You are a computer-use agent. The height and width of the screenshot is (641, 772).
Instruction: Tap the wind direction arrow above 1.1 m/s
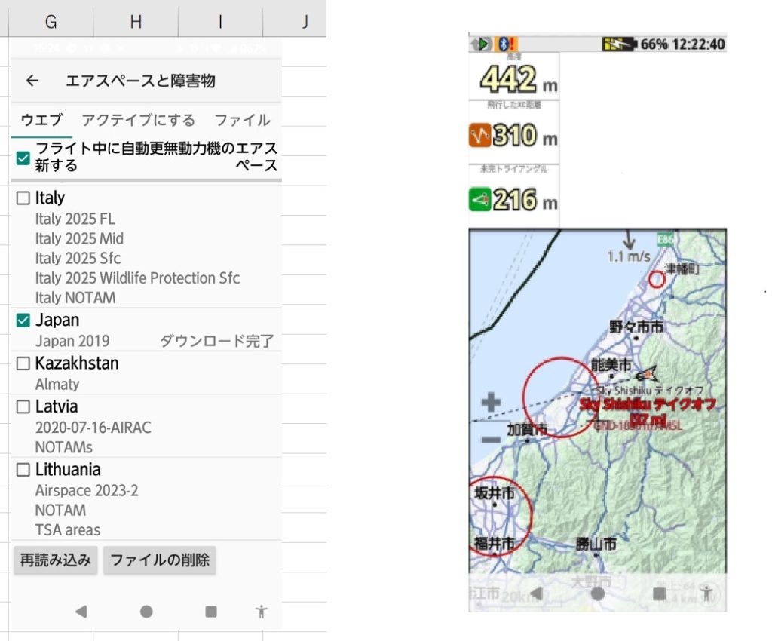pos(629,241)
